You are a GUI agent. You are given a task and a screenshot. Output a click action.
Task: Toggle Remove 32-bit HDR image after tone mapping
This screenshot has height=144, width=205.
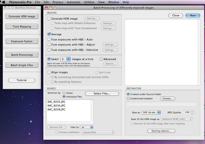tap(132, 124)
